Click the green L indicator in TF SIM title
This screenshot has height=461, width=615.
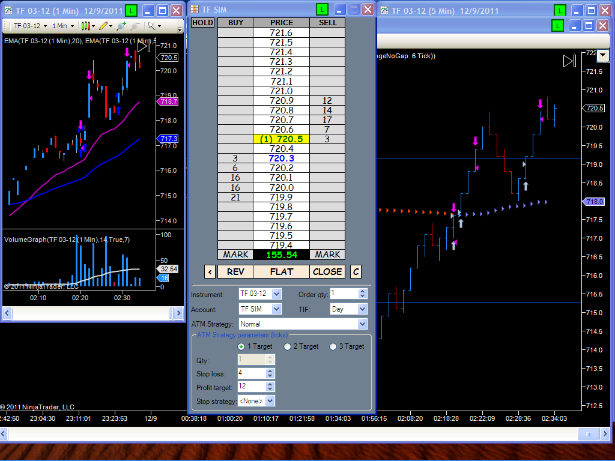tap(322, 10)
